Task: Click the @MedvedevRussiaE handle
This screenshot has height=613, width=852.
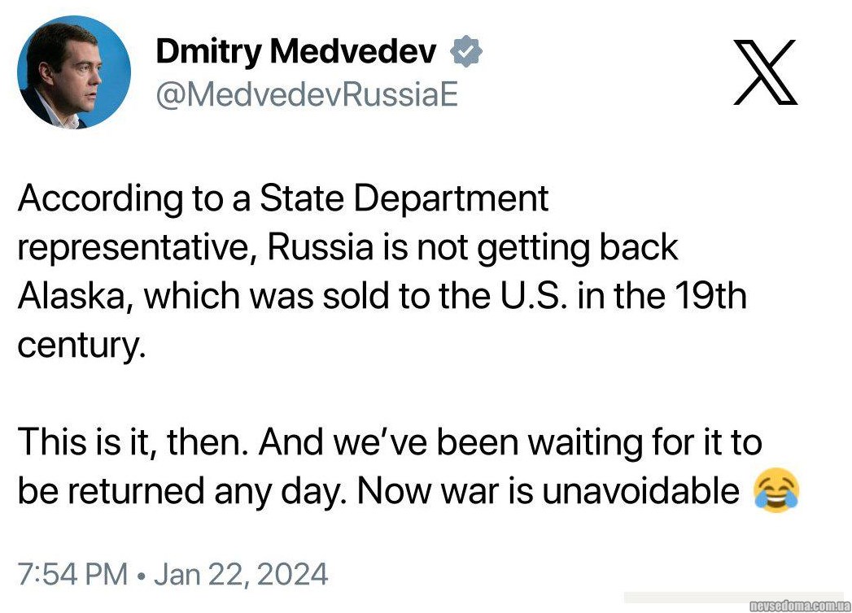Action: coord(307,94)
